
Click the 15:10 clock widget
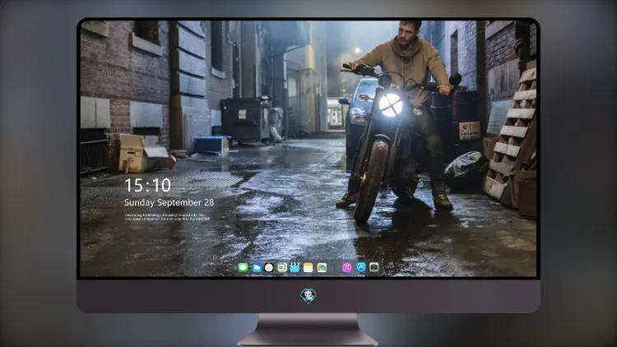[x=148, y=185]
